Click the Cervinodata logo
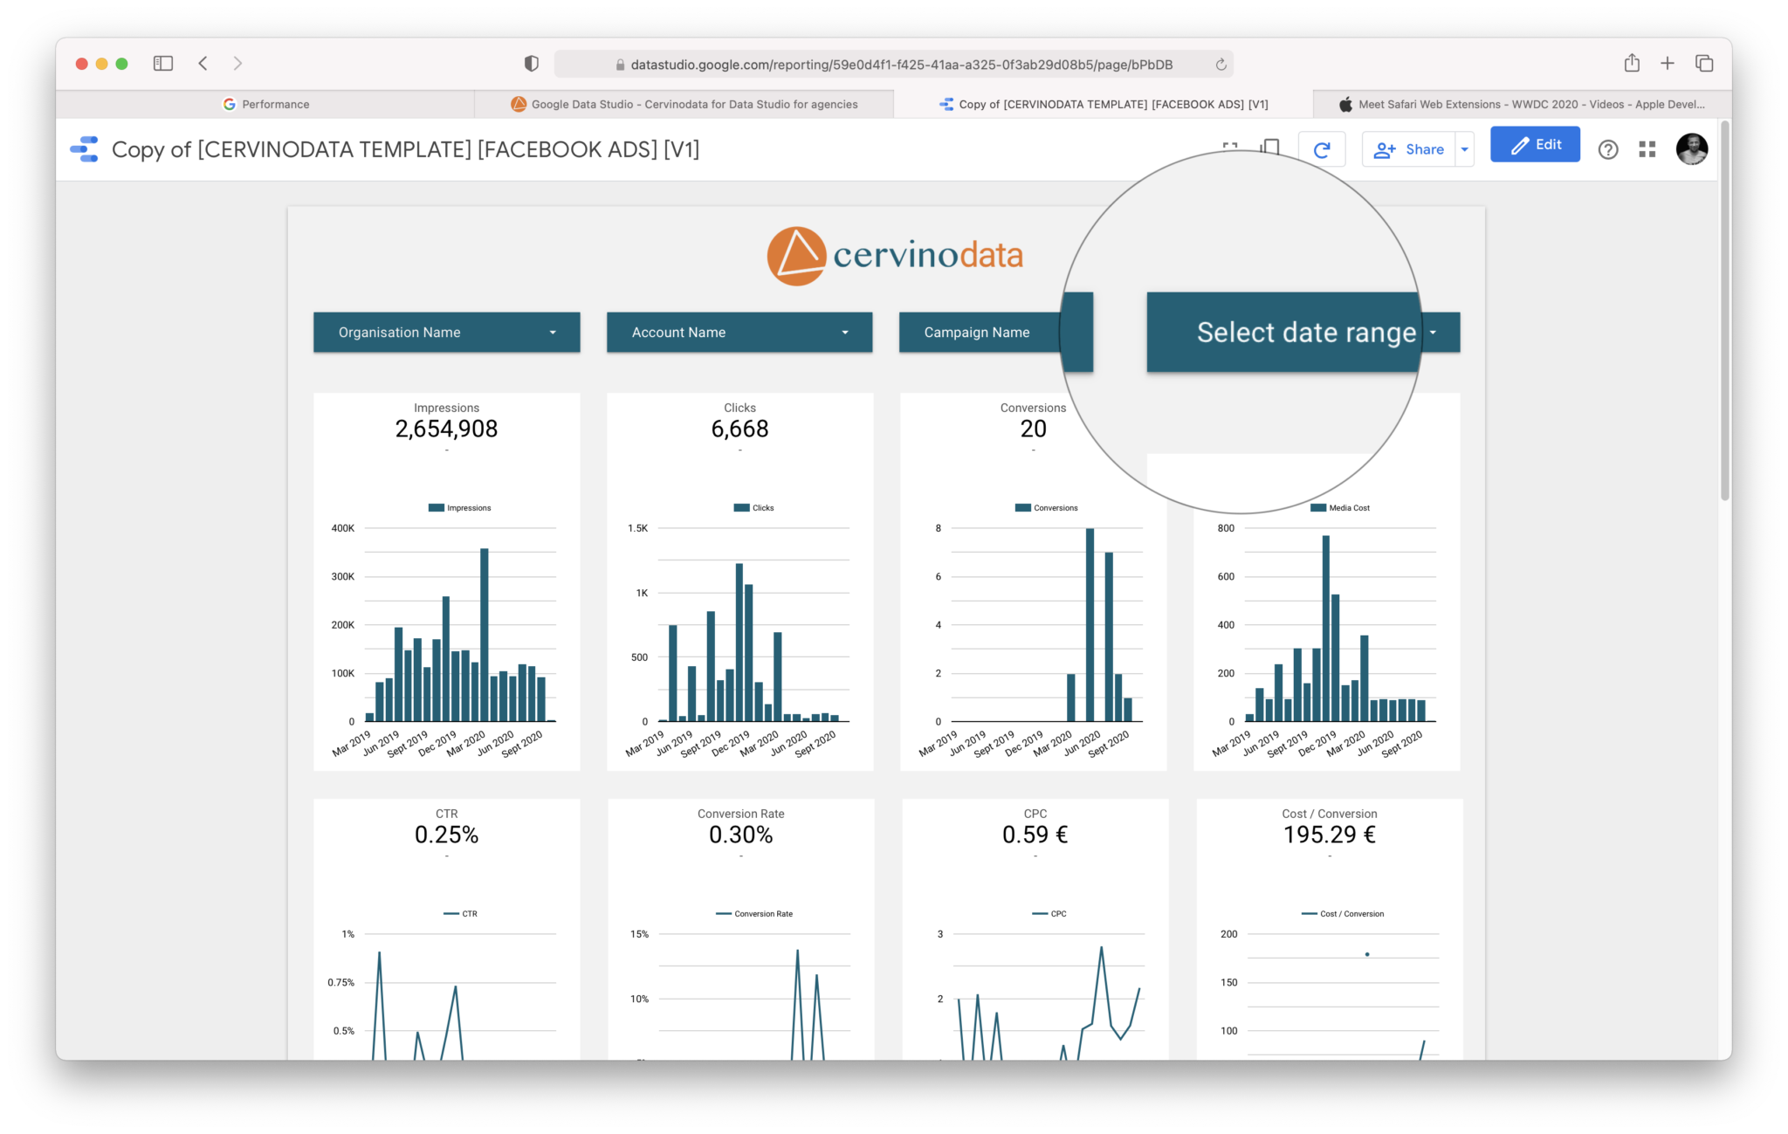1788x1134 pixels. point(895,256)
